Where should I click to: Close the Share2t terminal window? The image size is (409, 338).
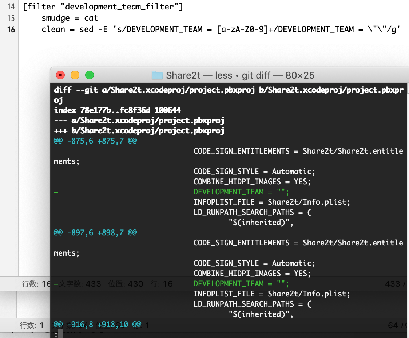coord(60,75)
